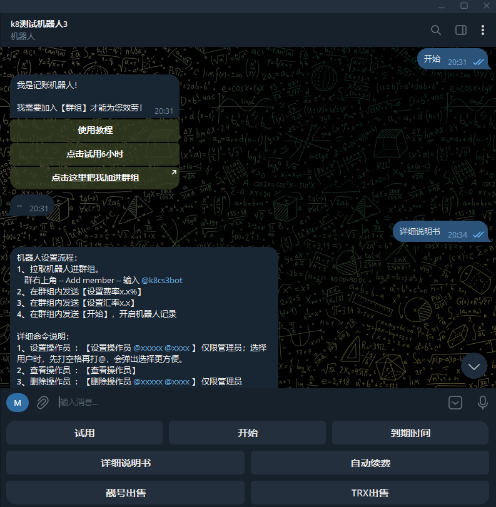Click the TRX出售 keyboard button

coord(370,493)
